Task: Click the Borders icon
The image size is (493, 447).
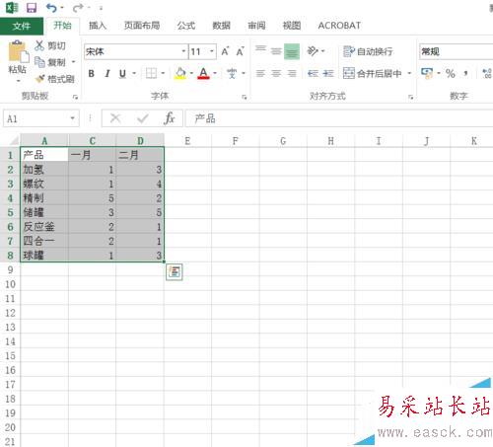Action: [x=151, y=73]
